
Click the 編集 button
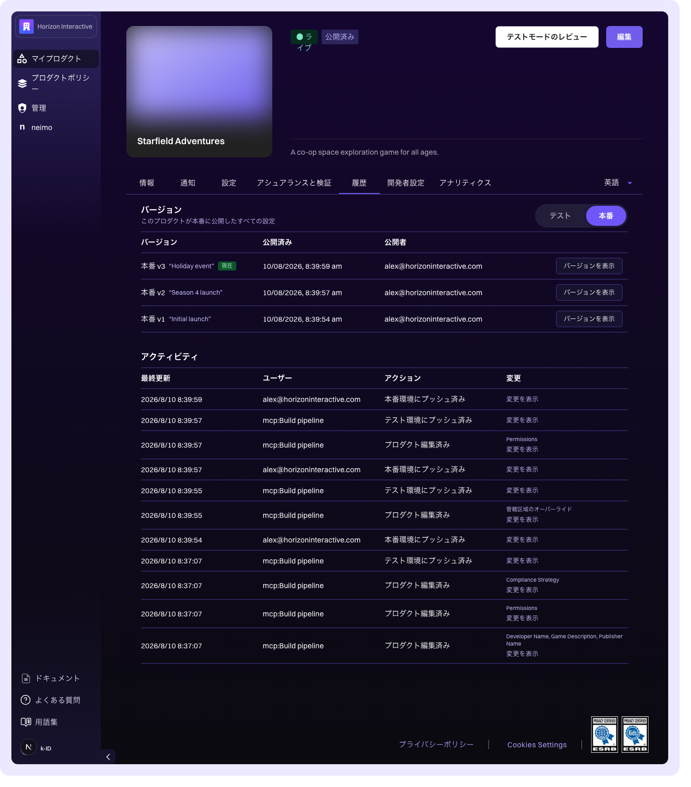[624, 37]
